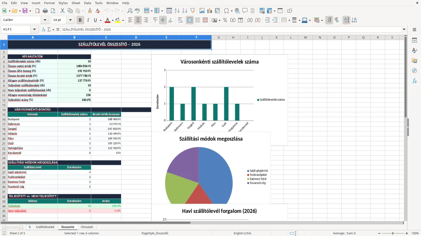Click the Format as Date icon
Screen dimensions: 421x236
[240, 20]
